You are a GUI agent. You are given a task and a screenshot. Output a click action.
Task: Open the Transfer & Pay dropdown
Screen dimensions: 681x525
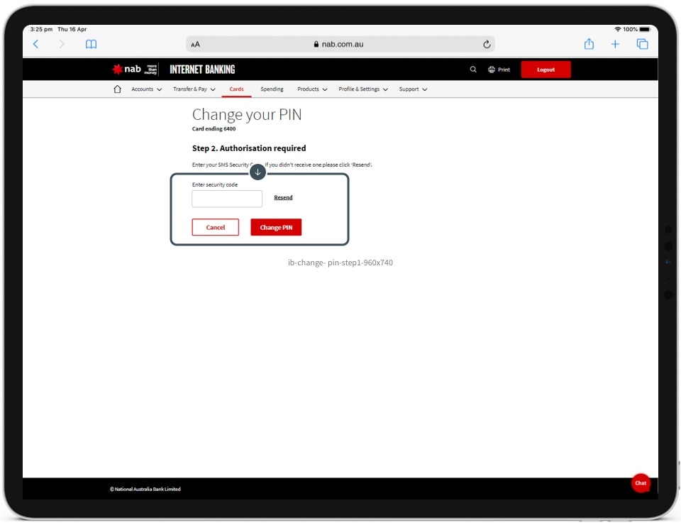coord(193,89)
